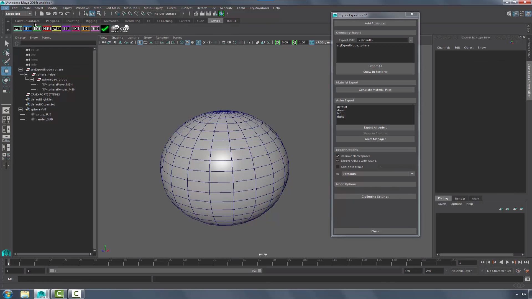532x299 pixels.
Task: Click the play forwards button
Action: [x=507, y=262]
